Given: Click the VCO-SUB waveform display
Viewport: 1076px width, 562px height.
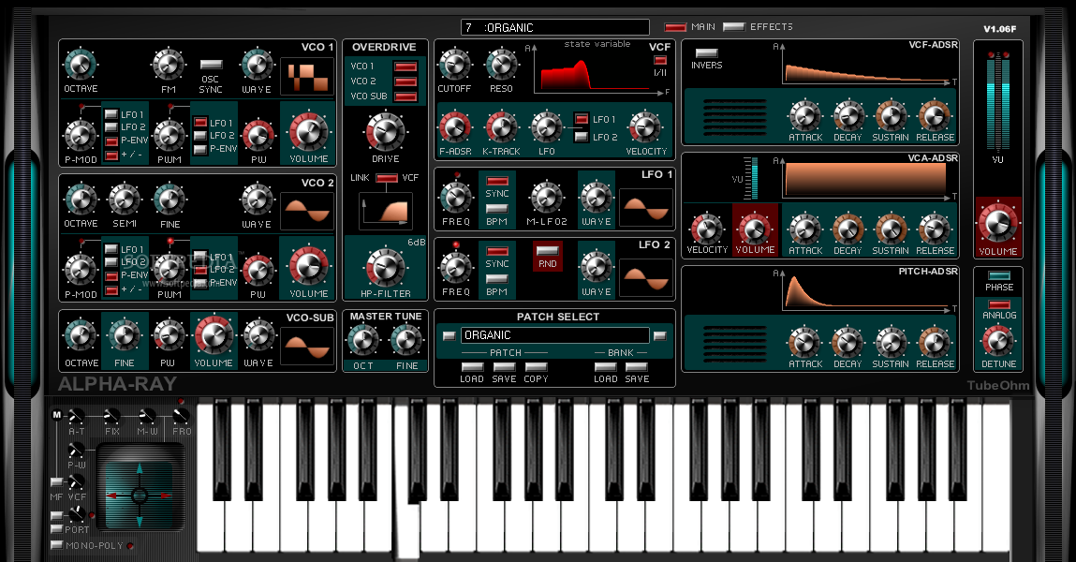Looking at the screenshot, I should point(307,346).
